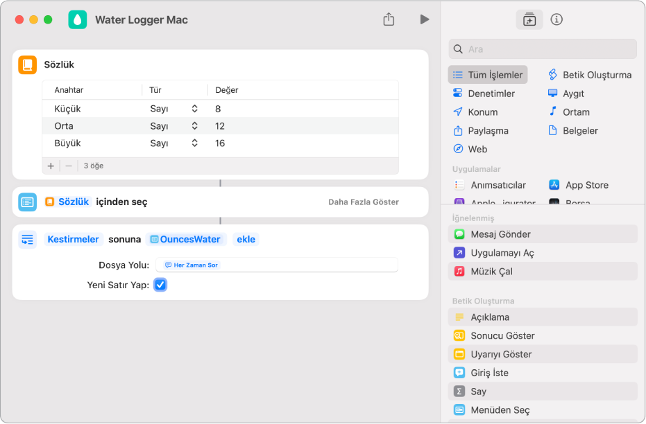Click the OuncesWater variable token
This screenshot has width=646, height=424.
(186, 239)
